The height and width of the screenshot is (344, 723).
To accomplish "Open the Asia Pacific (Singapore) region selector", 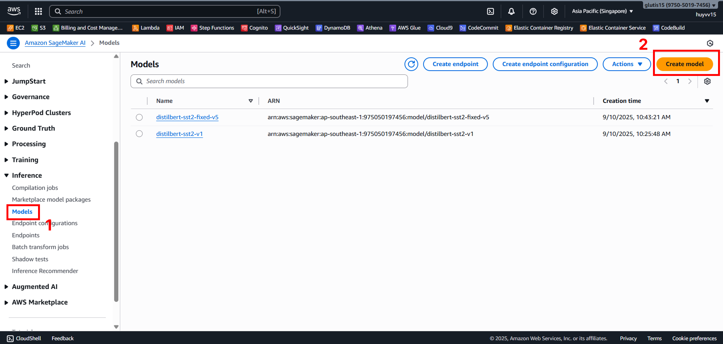I will [602, 11].
